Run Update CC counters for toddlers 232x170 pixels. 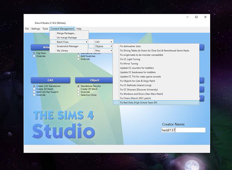156,68
